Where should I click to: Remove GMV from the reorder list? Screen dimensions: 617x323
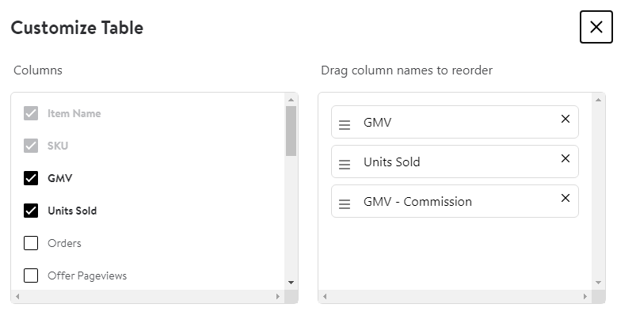pyautogui.click(x=566, y=119)
